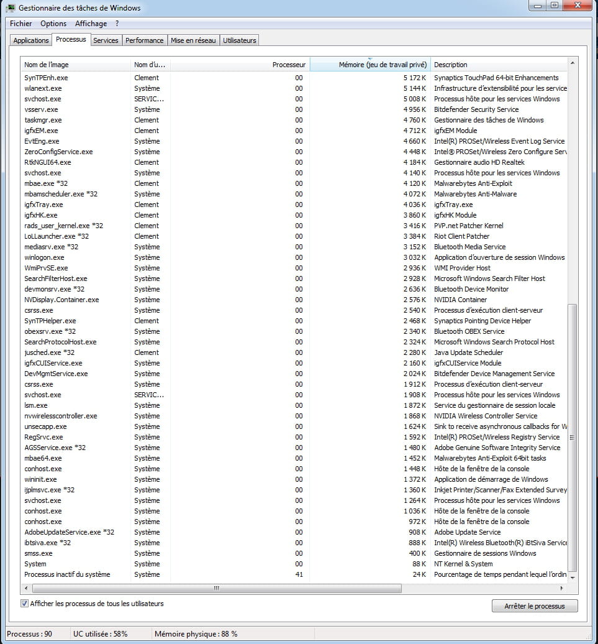The image size is (598, 644).
Task: Click vertical scrollbar up arrow
Action: (573, 63)
